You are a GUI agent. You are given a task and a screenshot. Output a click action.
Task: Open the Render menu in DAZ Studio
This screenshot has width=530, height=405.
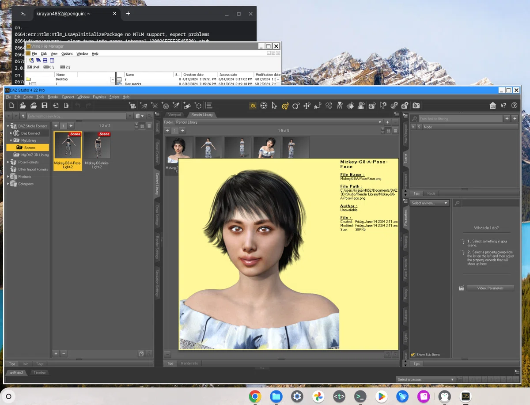(x=53, y=97)
